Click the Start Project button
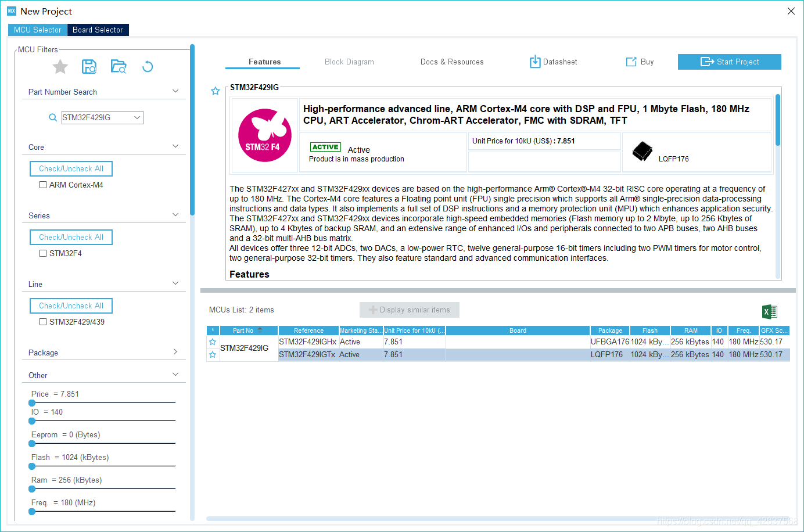The height and width of the screenshot is (532, 804). tap(729, 62)
